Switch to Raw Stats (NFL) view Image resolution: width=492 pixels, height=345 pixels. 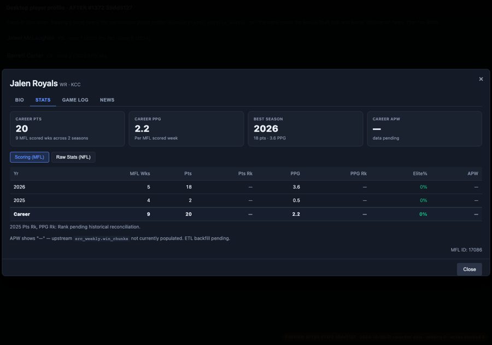tap(73, 157)
